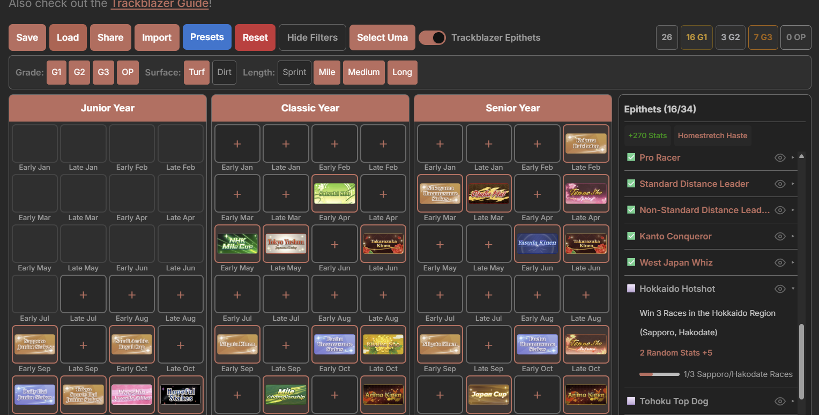Viewport: 819px width, 415px height.
Task: Click the 16 G1 race counter
Action: coord(697,37)
